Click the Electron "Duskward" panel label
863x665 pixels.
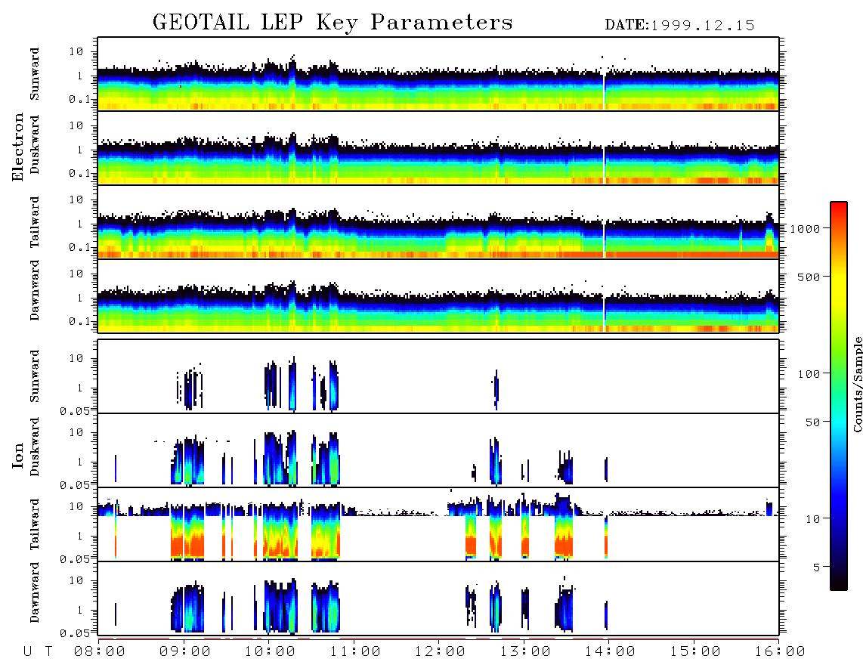[35, 144]
